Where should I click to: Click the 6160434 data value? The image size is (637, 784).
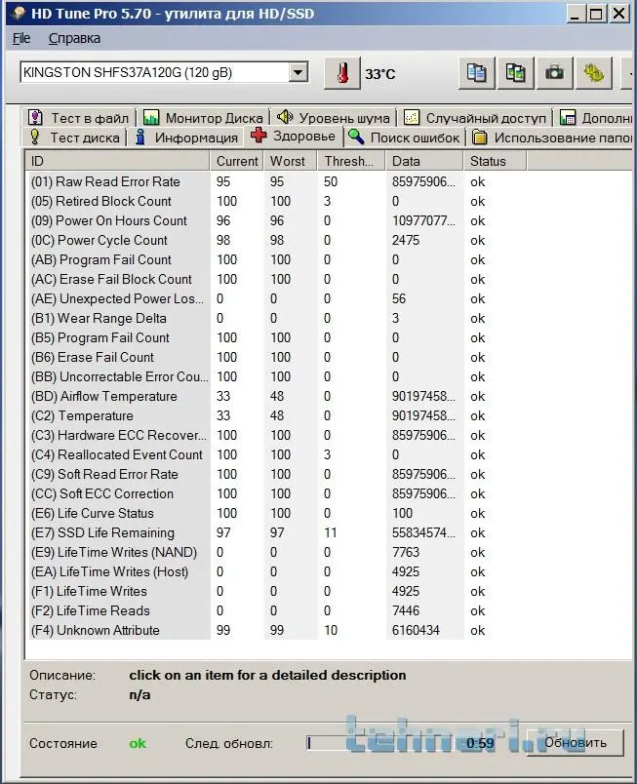(x=416, y=630)
